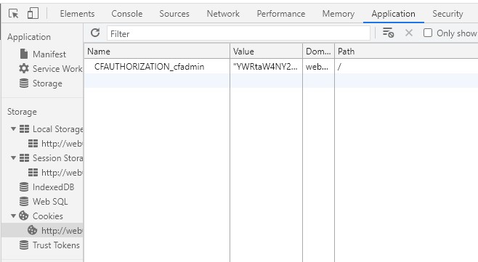Select Web SQL in storage tree

click(x=44, y=202)
